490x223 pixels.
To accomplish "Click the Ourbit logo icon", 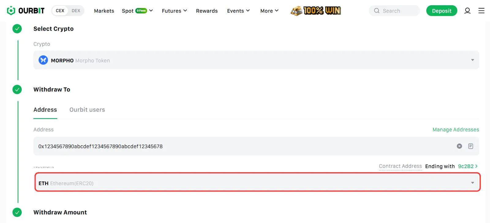I will pyautogui.click(x=11, y=11).
